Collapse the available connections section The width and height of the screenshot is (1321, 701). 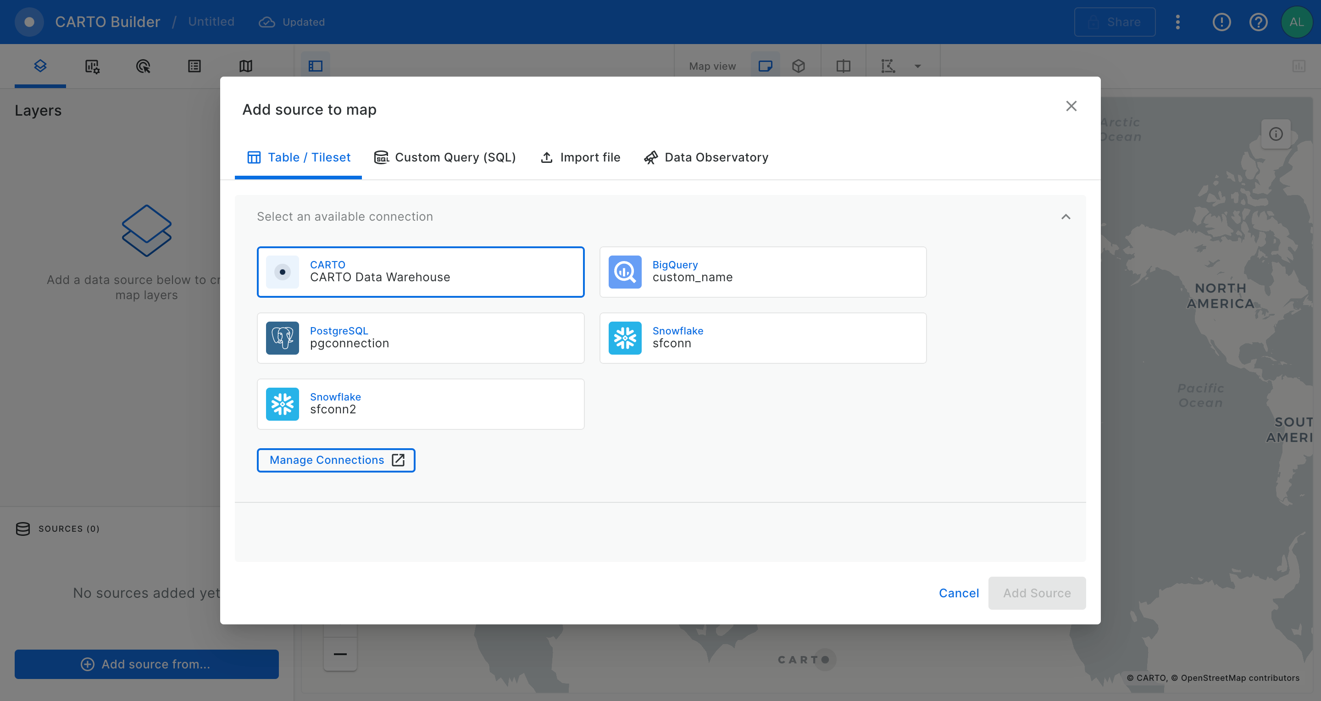1066,217
